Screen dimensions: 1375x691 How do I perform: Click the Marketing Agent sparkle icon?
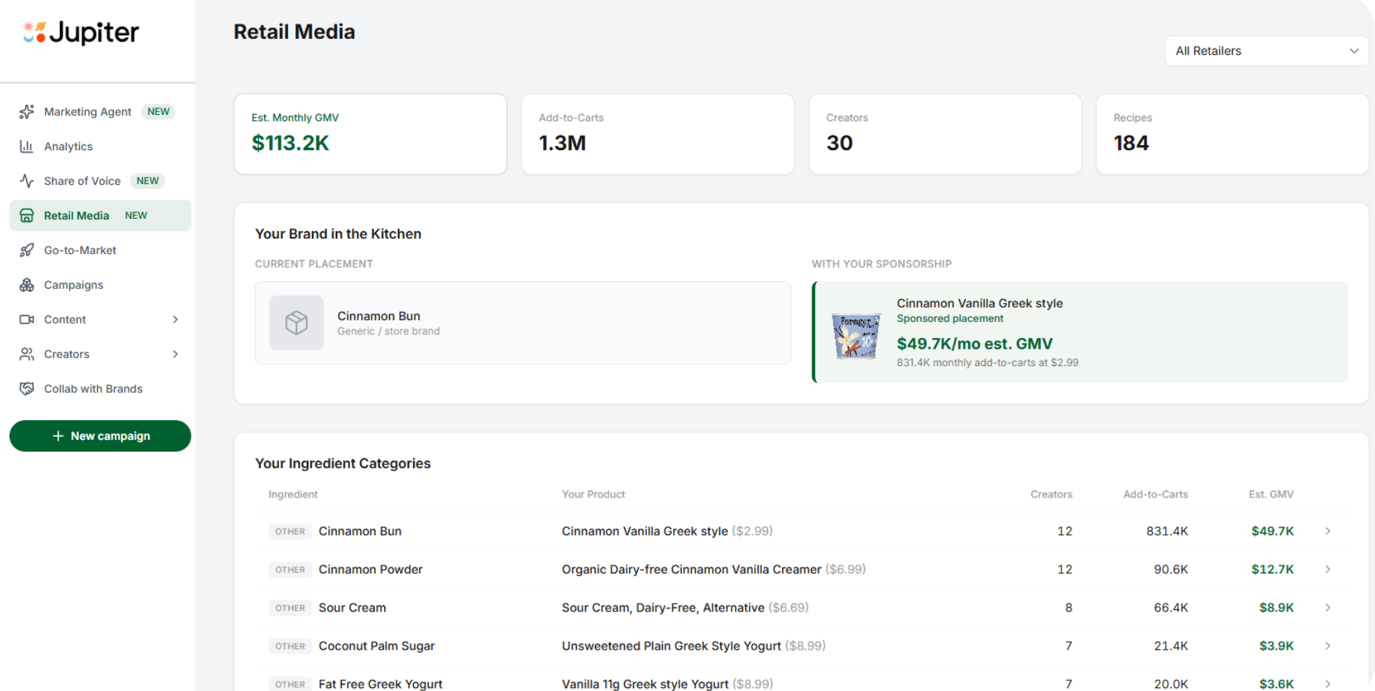(x=27, y=112)
